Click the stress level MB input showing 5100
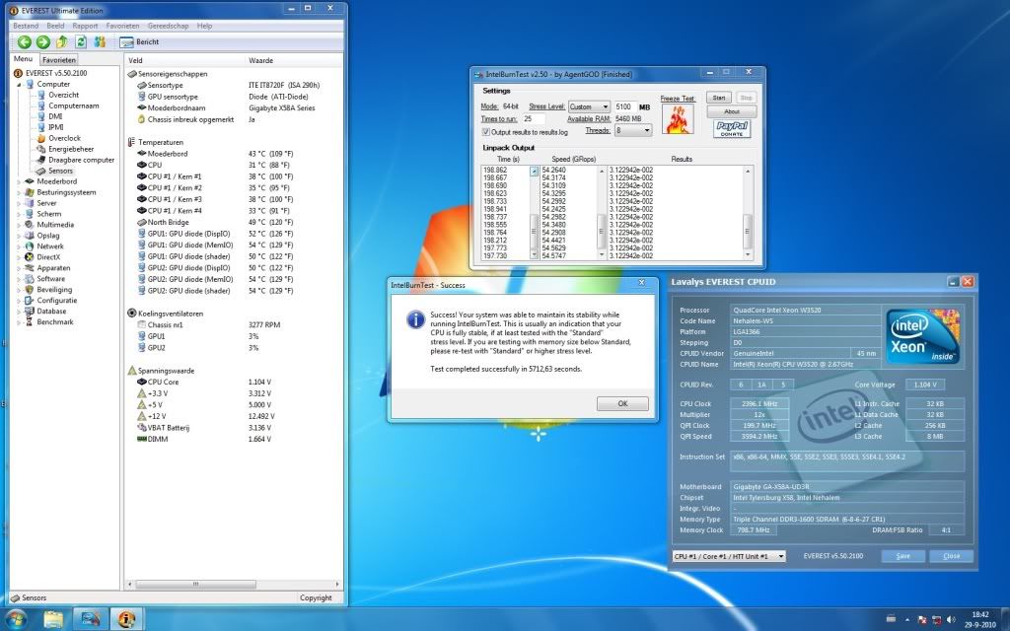Image resolution: width=1010 pixels, height=631 pixels. 624,106
